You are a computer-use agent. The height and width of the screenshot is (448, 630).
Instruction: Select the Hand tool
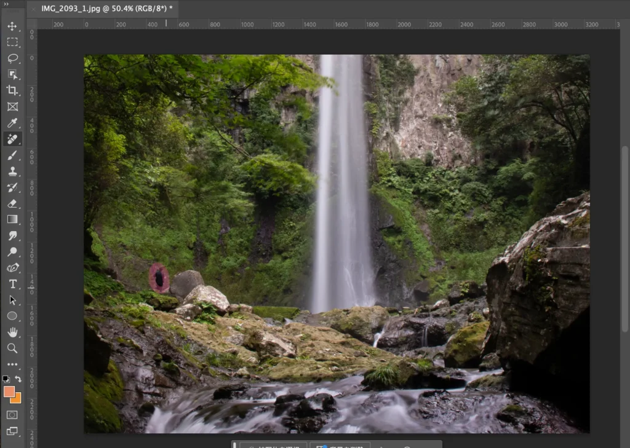(x=12, y=332)
